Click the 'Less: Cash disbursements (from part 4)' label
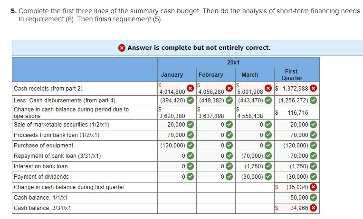This screenshot has height=219, width=363. pos(65,100)
